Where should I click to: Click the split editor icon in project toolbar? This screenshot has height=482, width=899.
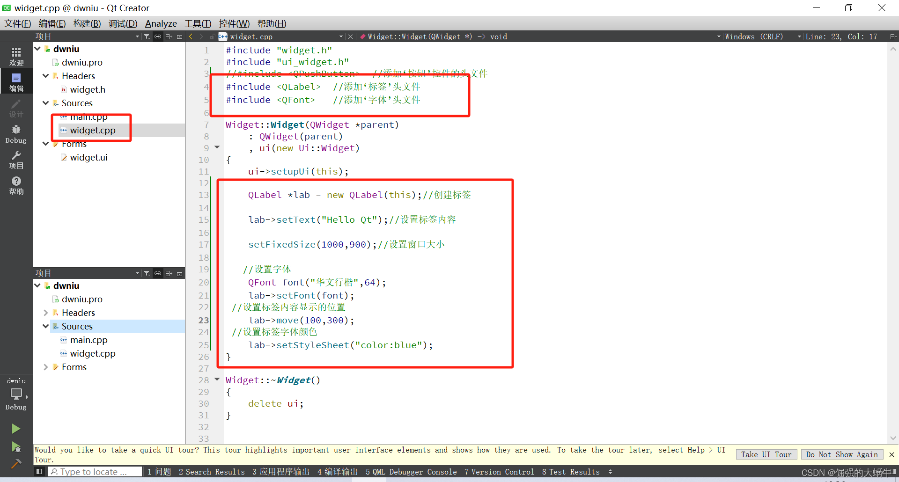pyautogui.click(x=169, y=36)
